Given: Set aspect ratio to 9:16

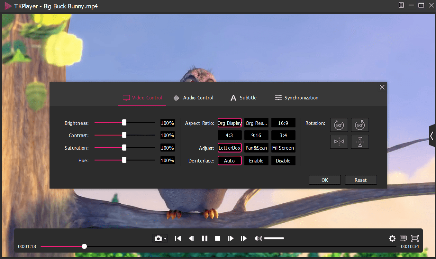Looking at the screenshot, I should coord(256,135).
